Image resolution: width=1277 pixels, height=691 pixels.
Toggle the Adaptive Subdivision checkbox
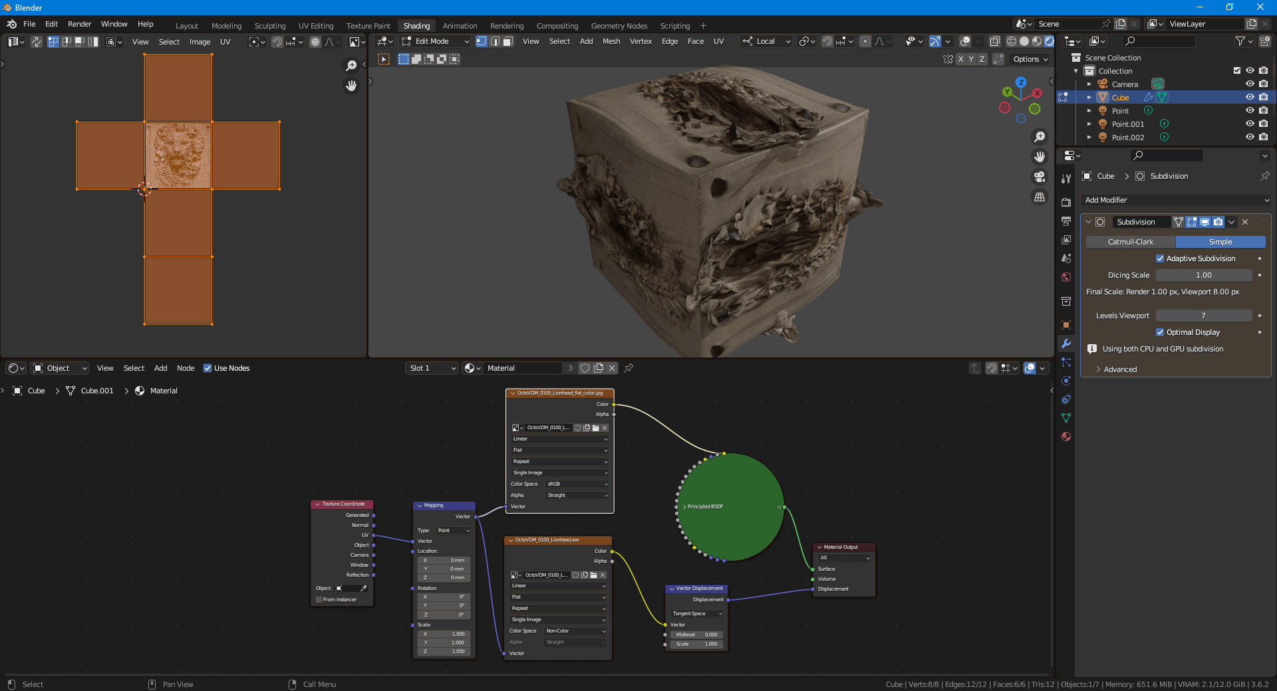[x=1160, y=258]
